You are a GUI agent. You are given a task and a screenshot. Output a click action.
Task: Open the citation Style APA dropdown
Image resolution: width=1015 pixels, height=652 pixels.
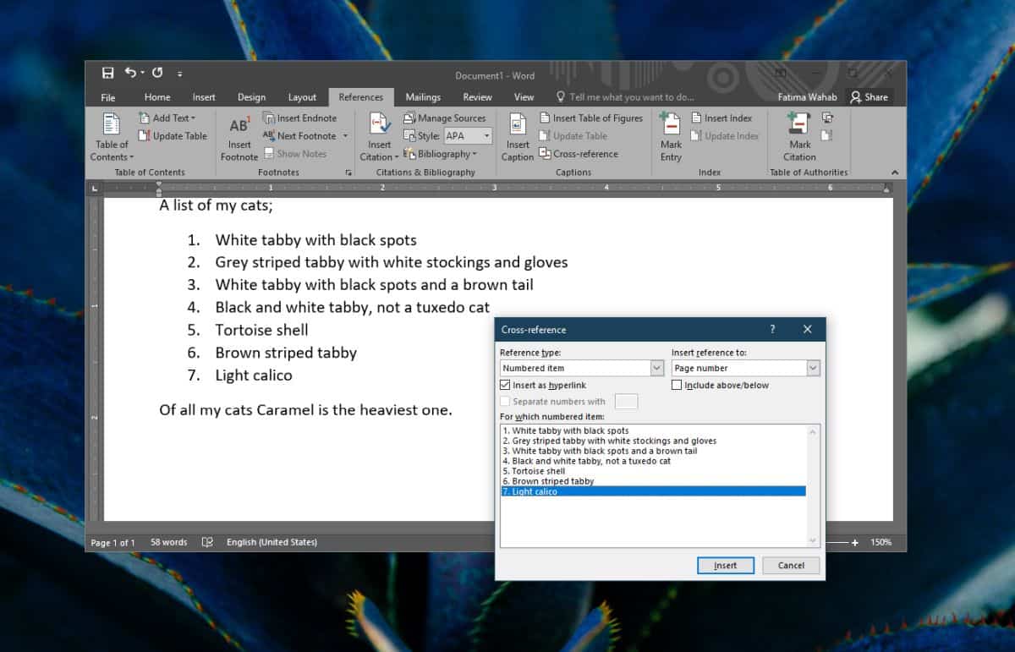point(487,136)
